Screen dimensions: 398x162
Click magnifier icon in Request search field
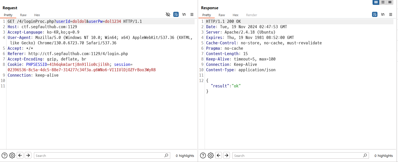tap(166, 155)
